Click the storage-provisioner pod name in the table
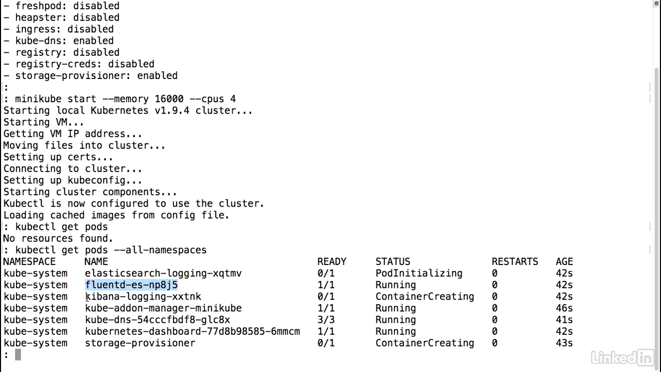Screen dimensions: 661x372 [x=140, y=343]
